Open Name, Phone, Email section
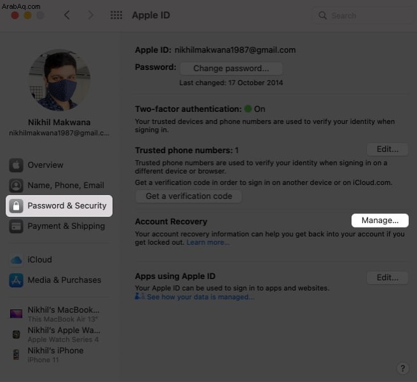Screen dimensions: 417x382 [59, 186]
